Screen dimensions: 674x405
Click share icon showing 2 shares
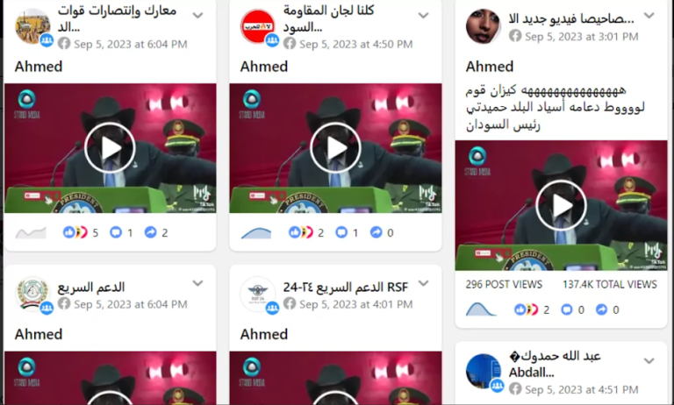pos(150,232)
